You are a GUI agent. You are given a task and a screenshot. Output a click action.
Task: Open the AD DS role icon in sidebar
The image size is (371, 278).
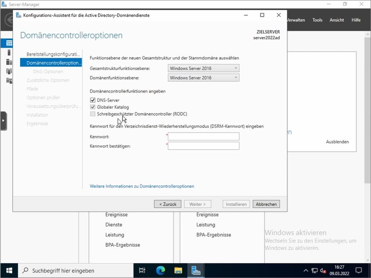pos(9,71)
